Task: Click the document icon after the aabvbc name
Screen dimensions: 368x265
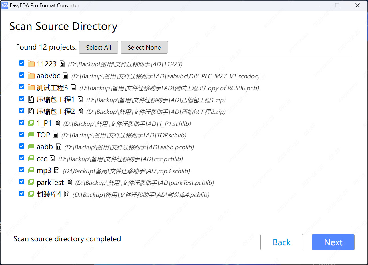Action: (65, 76)
